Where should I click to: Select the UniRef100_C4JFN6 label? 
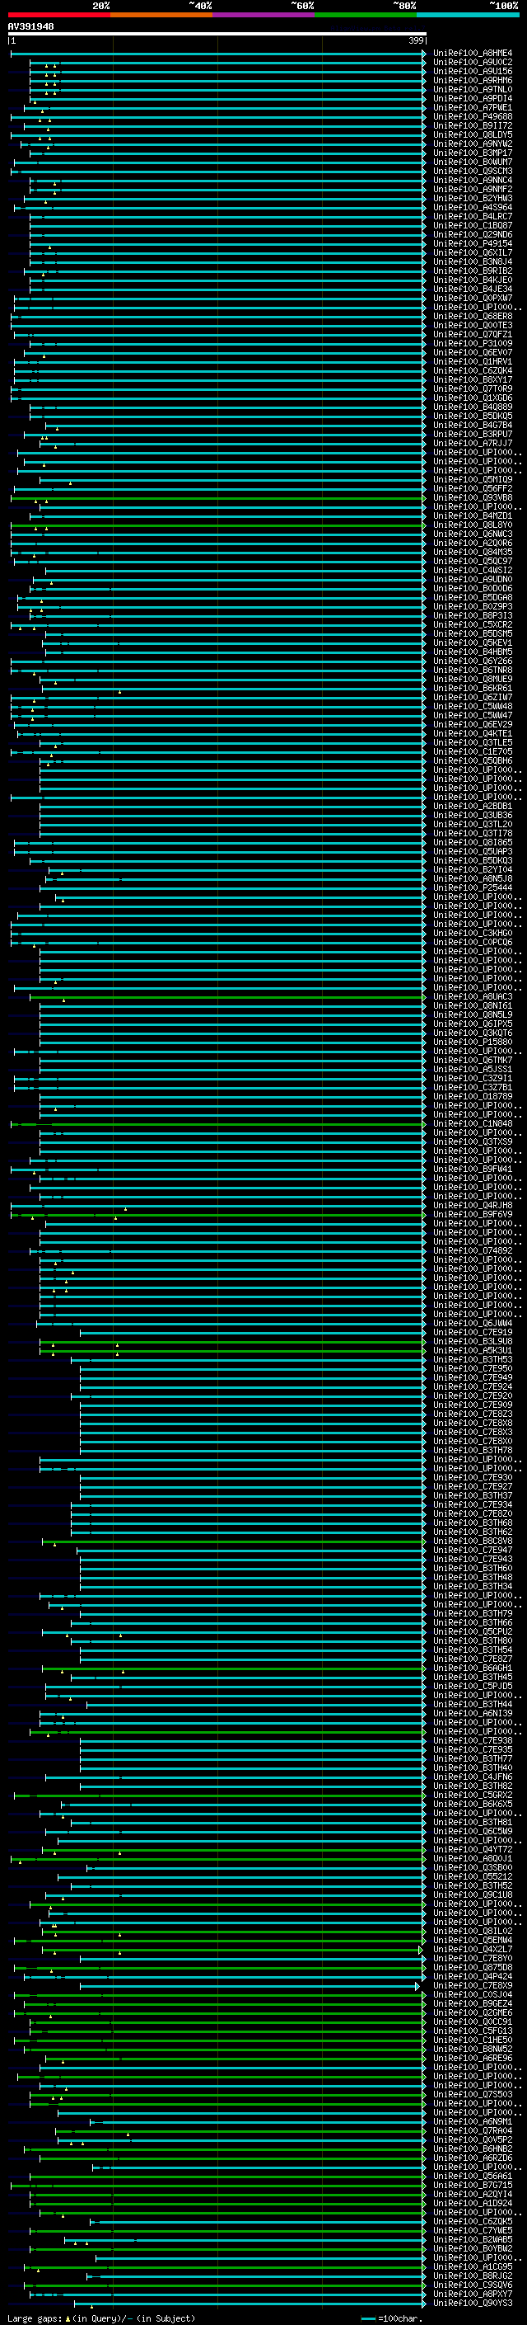(x=473, y=1777)
